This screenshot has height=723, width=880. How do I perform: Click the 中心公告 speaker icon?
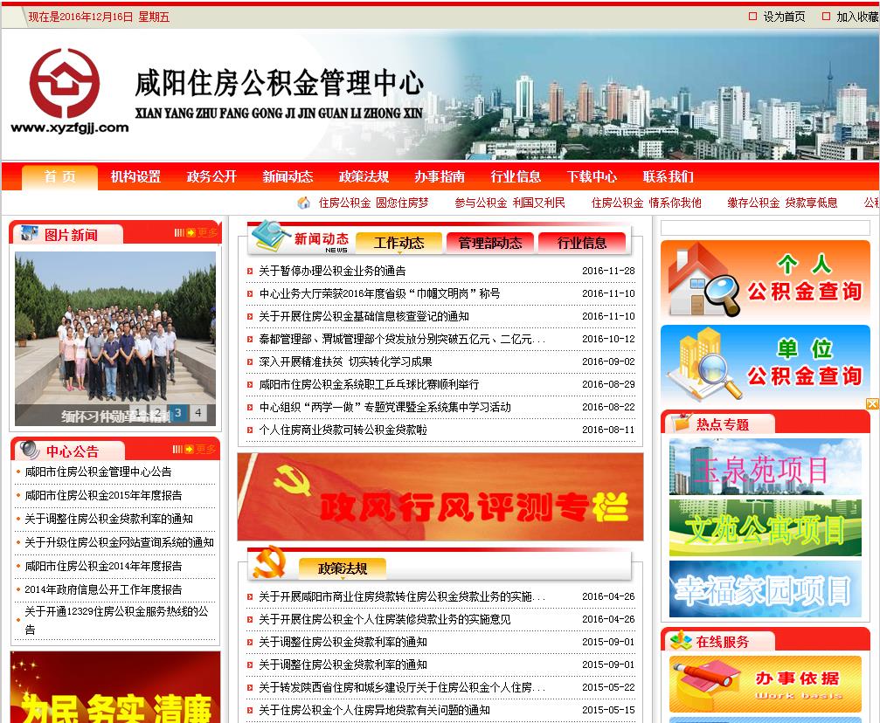[29, 450]
